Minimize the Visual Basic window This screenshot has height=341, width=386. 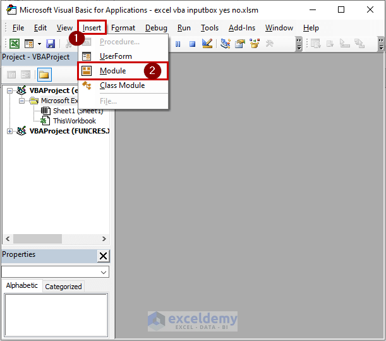tap(312, 9)
